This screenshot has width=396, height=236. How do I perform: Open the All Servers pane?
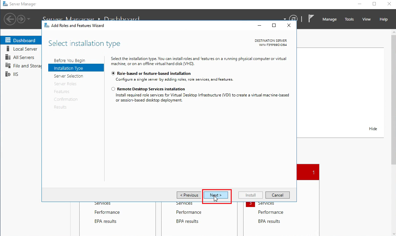pos(22,57)
